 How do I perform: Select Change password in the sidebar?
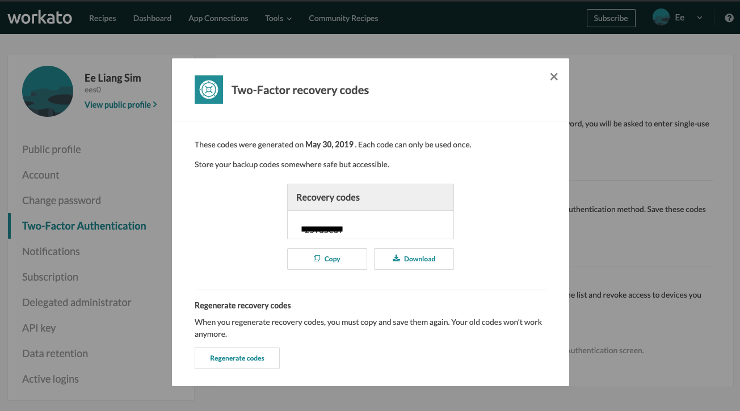(61, 200)
